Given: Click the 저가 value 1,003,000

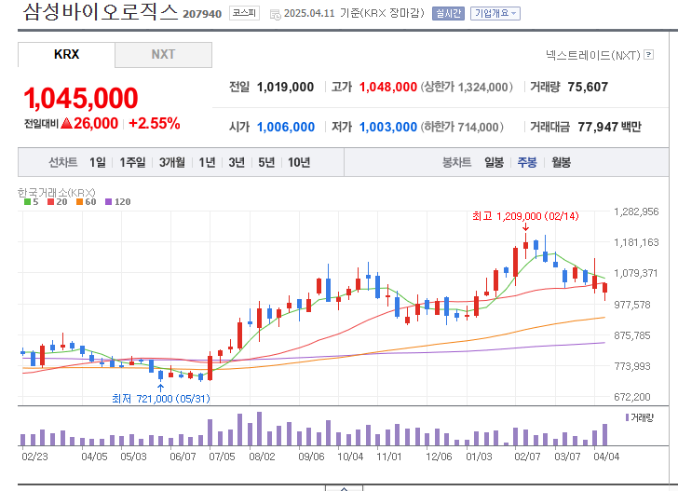Looking at the screenshot, I should (388, 127).
